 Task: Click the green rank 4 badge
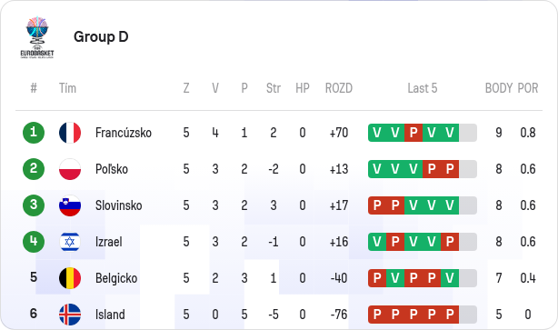click(x=34, y=242)
